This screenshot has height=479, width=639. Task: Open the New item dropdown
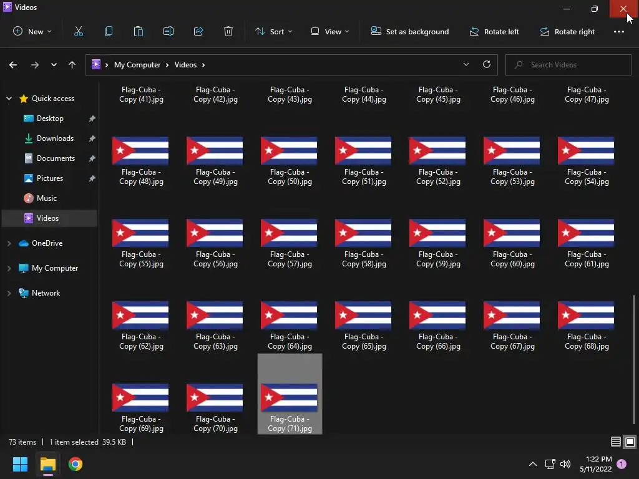click(32, 31)
